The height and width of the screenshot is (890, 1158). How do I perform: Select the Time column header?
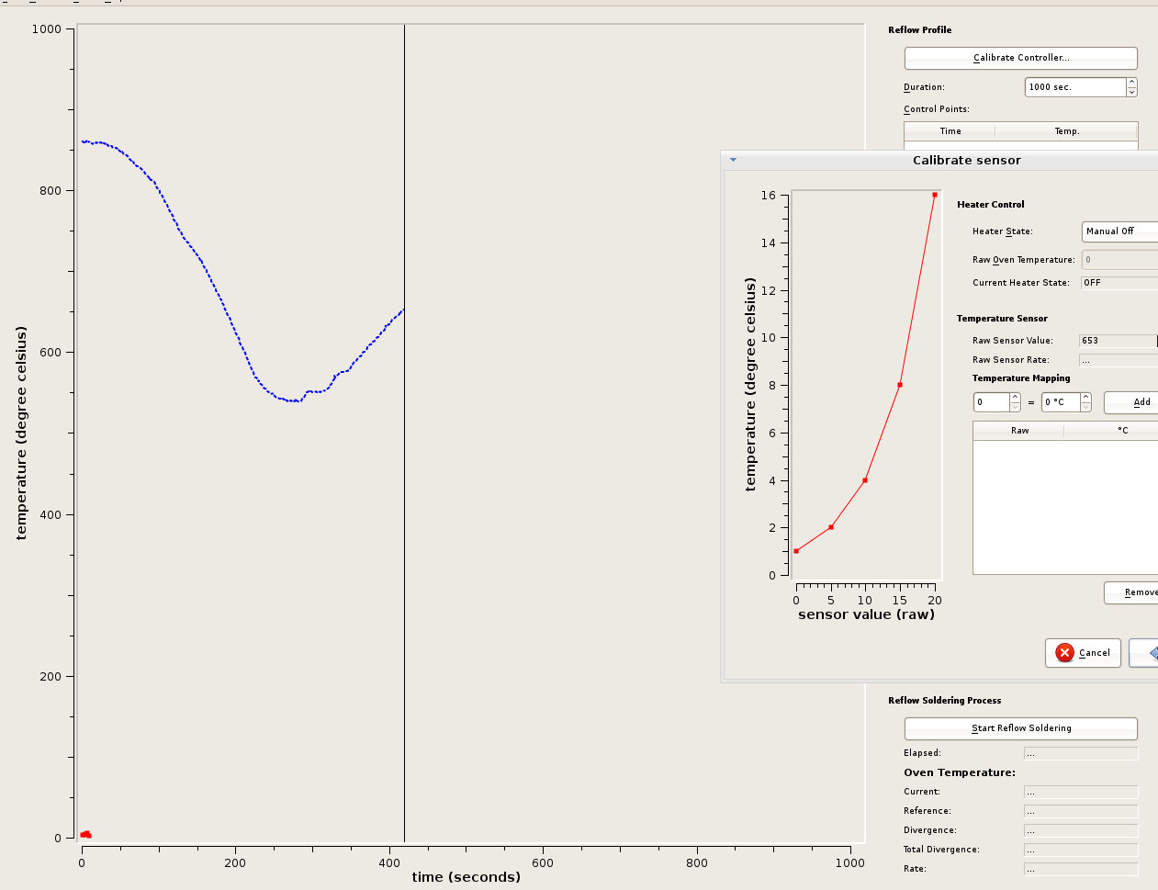pos(950,131)
